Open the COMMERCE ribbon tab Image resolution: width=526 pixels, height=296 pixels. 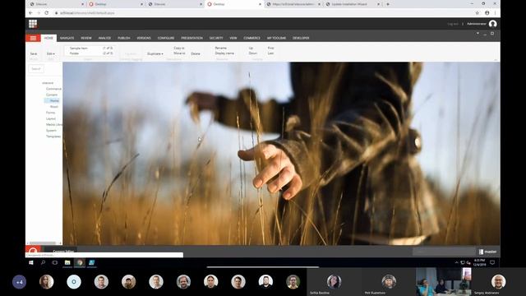click(252, 38)
